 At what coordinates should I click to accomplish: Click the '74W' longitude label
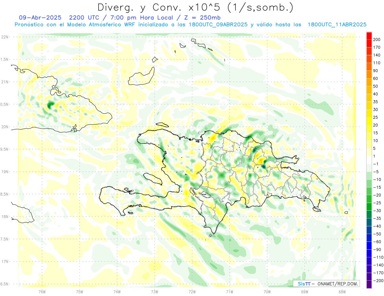(x=117, y=292)
